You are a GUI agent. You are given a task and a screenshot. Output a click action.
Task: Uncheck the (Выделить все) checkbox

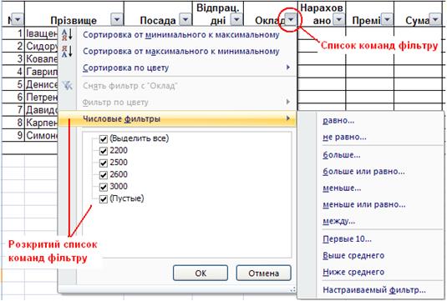[104, 139]
